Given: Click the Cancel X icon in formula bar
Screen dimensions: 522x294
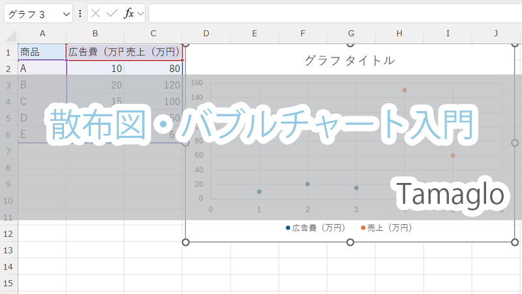Looking at the screenshot, I should pyautogui.click(x=97, y=13).
